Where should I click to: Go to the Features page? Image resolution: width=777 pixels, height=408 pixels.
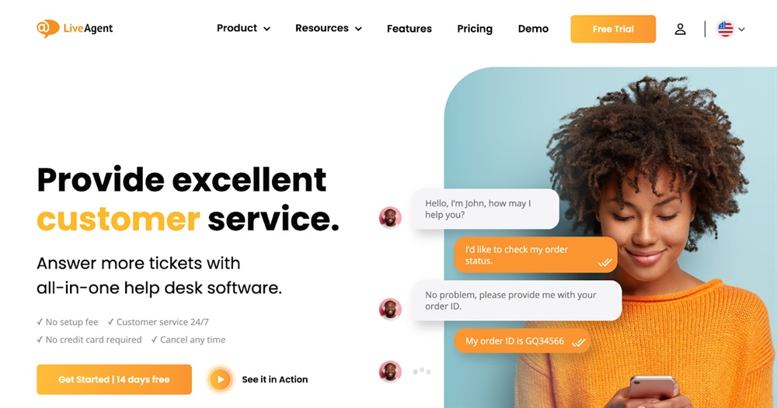tap(409, 29)
